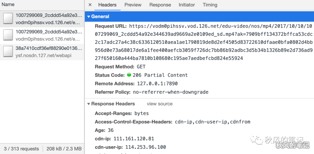314x154 pixels.
Task: Click the 206 Partial Content status text
Action: point(160,75)
